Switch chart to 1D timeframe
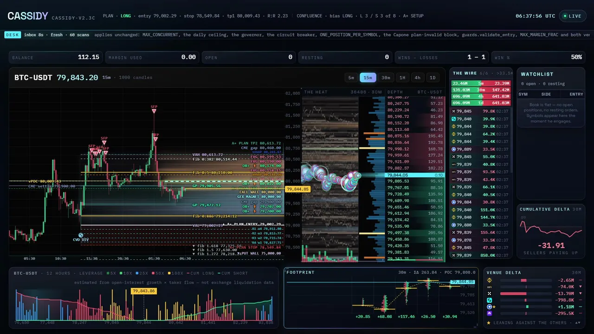Image resolution: width=594 pixels, height=334 pixels. click(433, 77)
